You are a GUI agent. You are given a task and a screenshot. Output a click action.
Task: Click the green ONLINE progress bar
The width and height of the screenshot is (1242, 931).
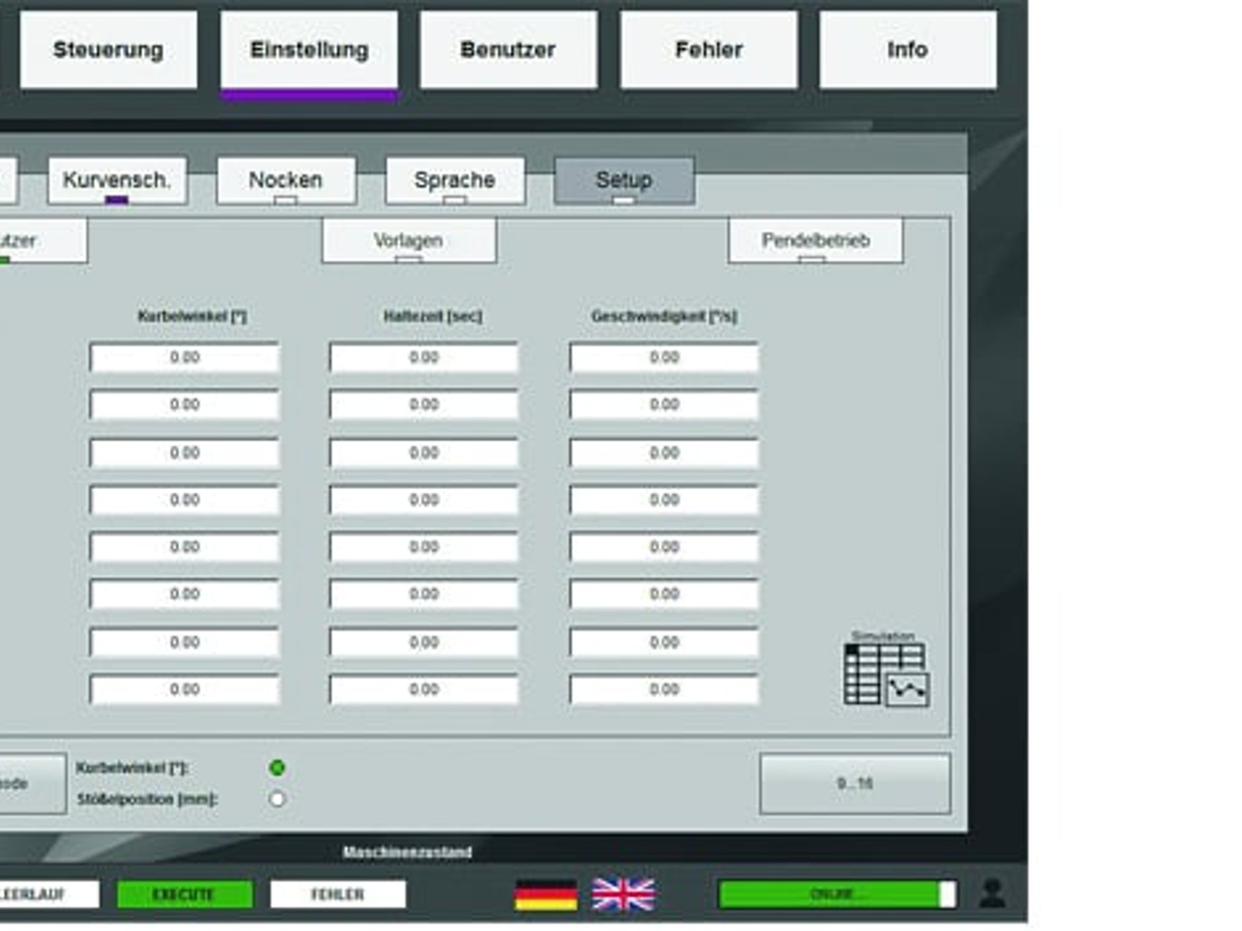coord(836,894)
